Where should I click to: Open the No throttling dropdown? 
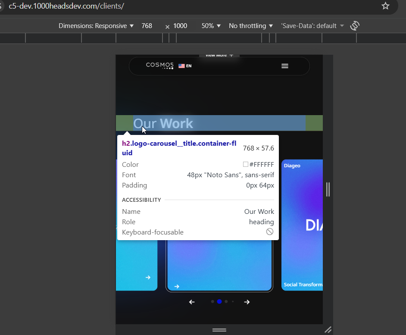coord(251,25)
